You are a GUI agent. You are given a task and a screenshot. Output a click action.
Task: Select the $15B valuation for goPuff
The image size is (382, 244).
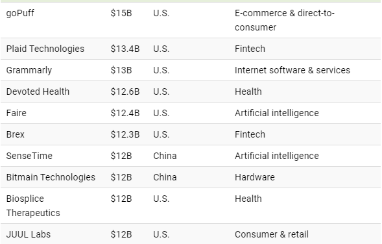click(121, 13)
